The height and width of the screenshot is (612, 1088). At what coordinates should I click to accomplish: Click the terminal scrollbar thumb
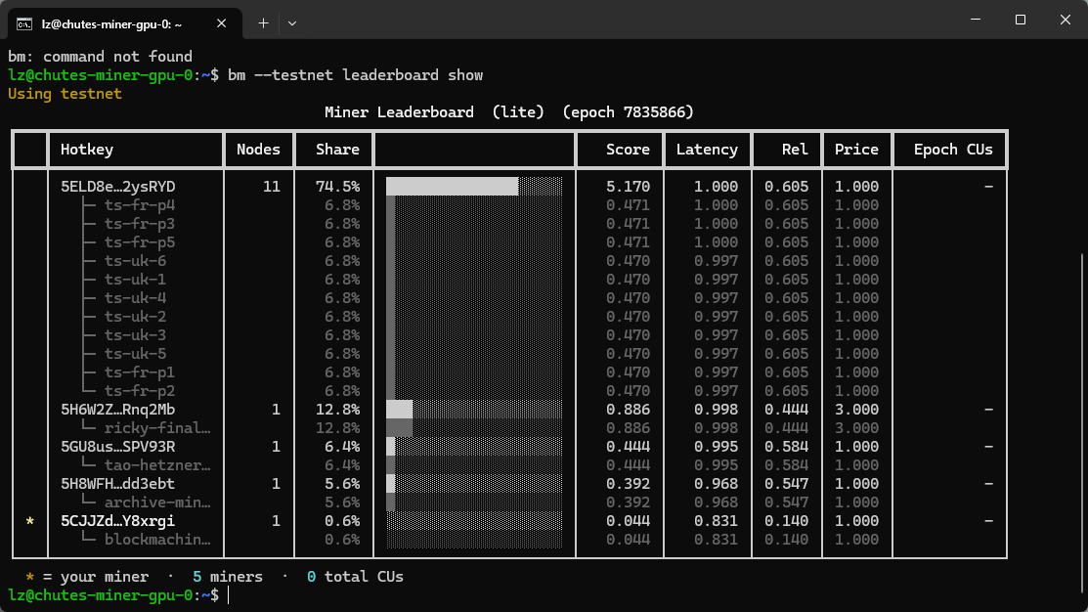1083,424
